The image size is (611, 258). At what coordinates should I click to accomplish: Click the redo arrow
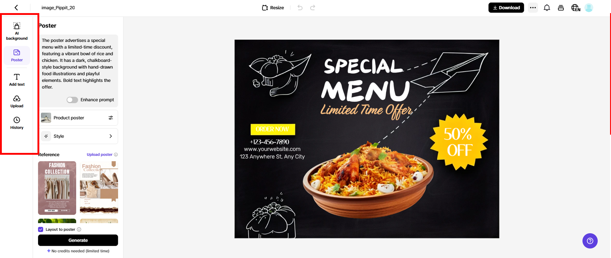(313, 8)
